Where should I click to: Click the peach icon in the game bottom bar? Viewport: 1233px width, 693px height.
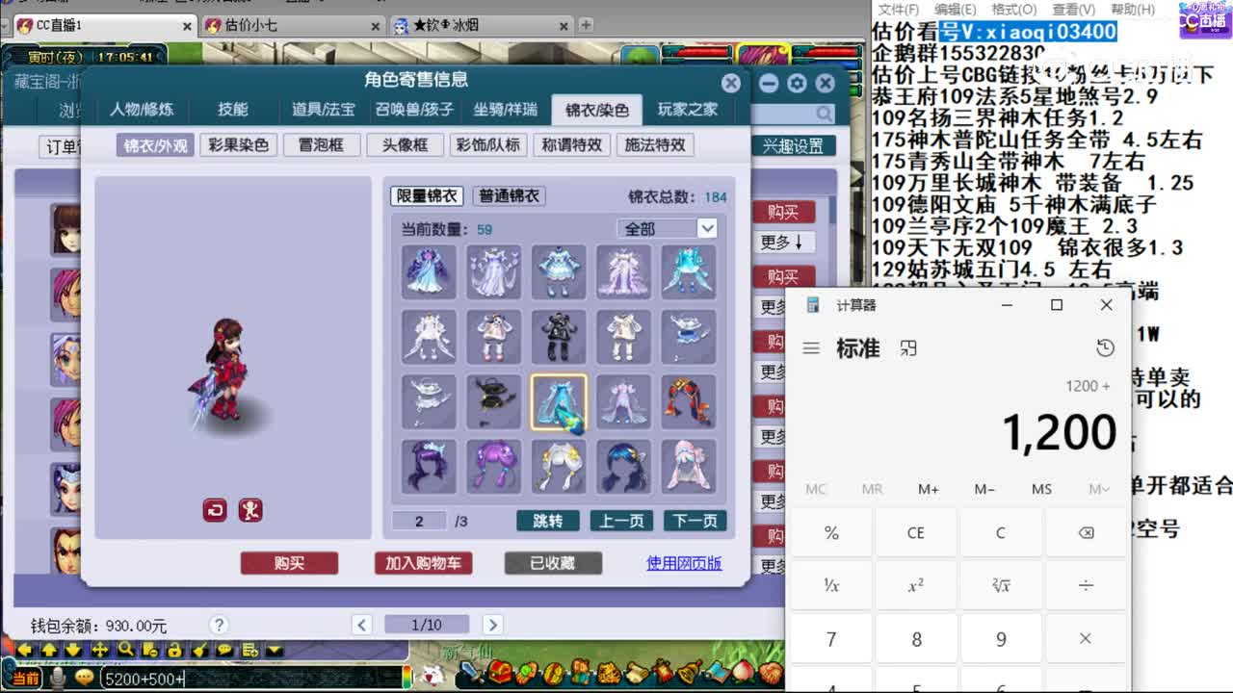[x=742, y=671]
